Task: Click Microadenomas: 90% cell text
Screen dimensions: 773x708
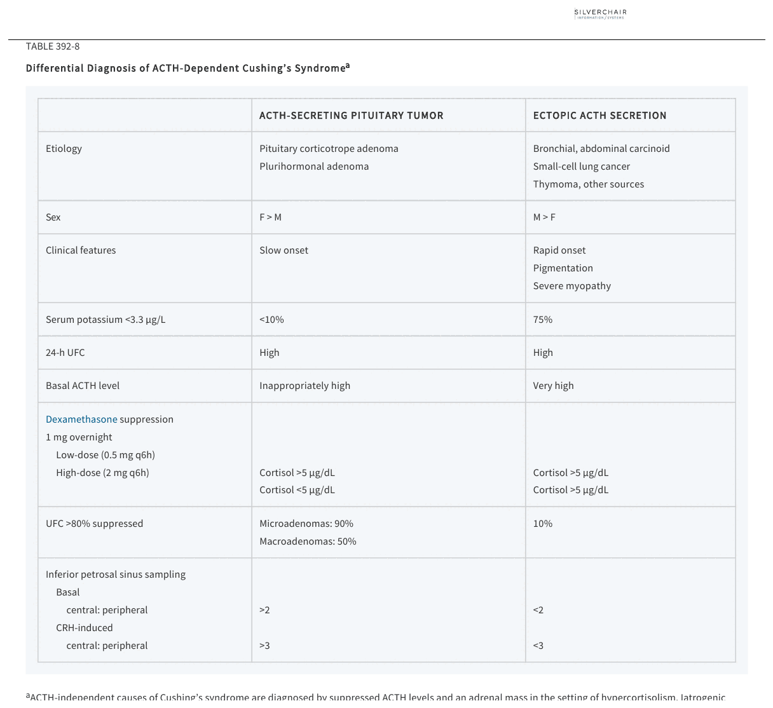Action: [x=306, y=524]
